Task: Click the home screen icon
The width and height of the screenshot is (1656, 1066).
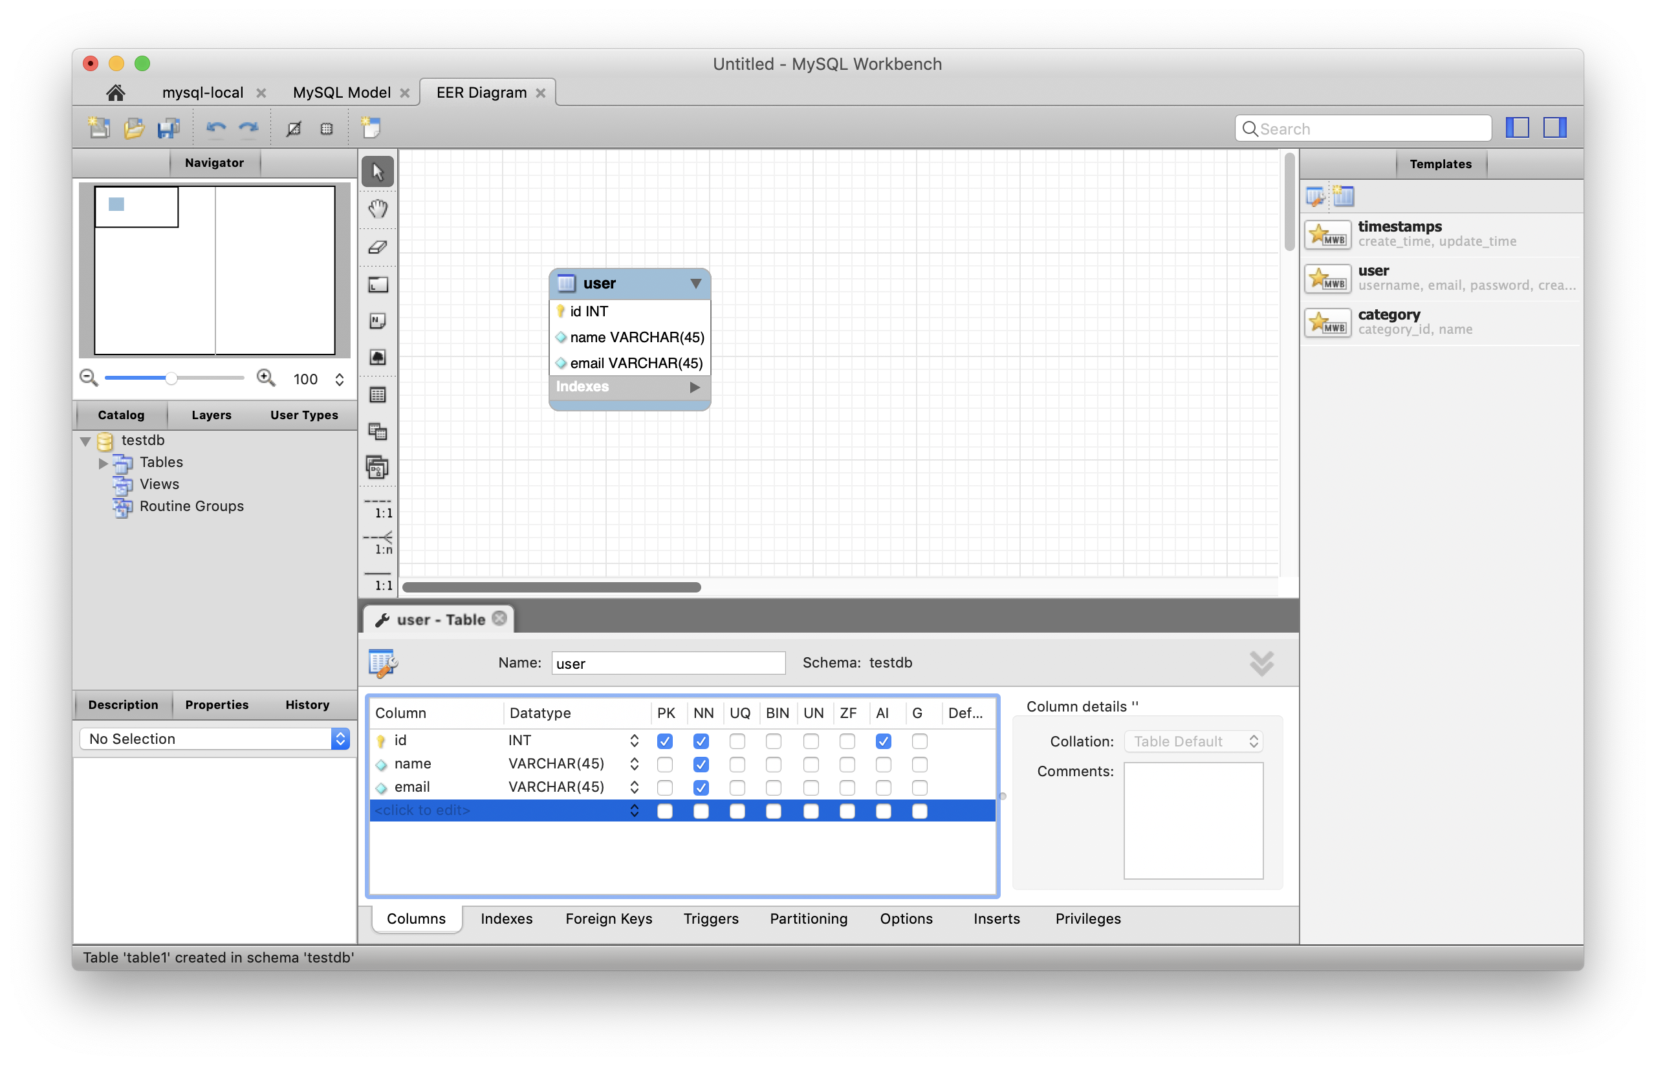Action: [x=116, y=92]
